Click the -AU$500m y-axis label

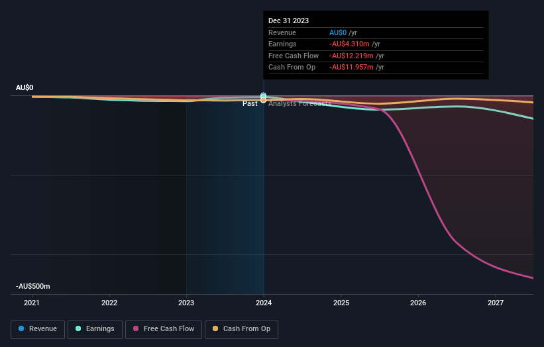(x=33, y=286)
